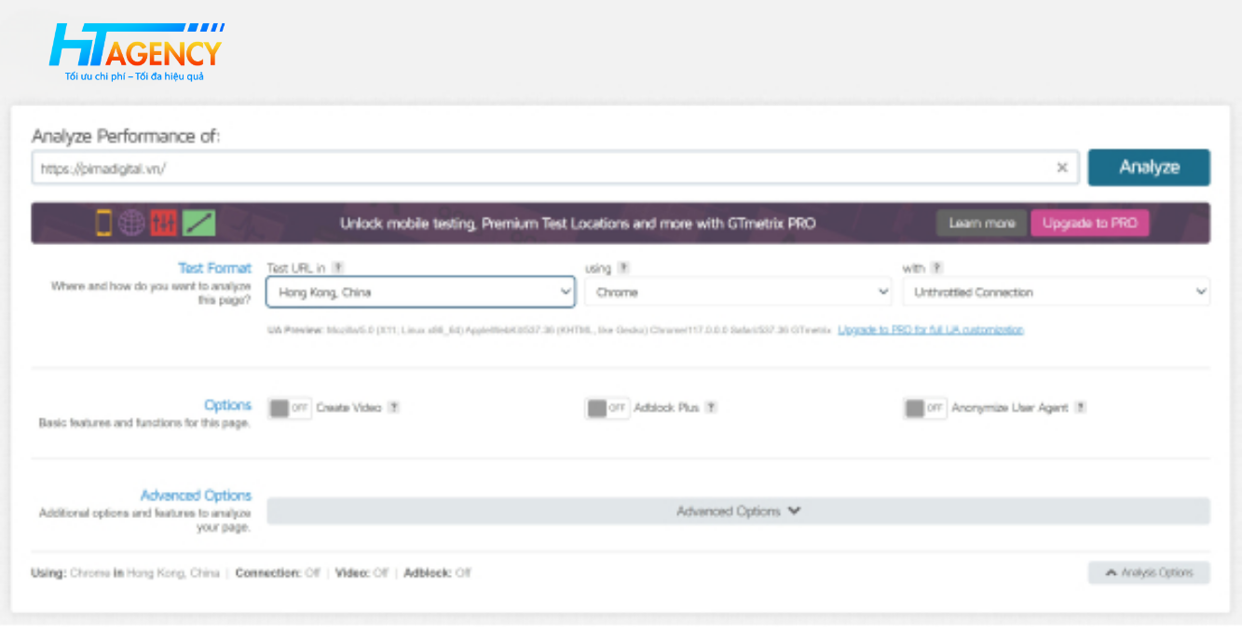
Task: Click the HT Agency logo
Action: tap(136, 52)
